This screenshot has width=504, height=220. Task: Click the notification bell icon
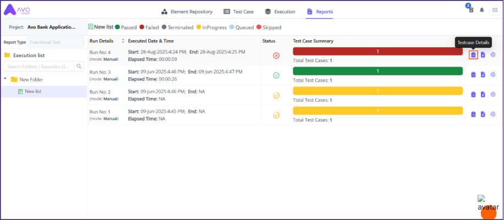pyautogui.click(x=482, y=10)
